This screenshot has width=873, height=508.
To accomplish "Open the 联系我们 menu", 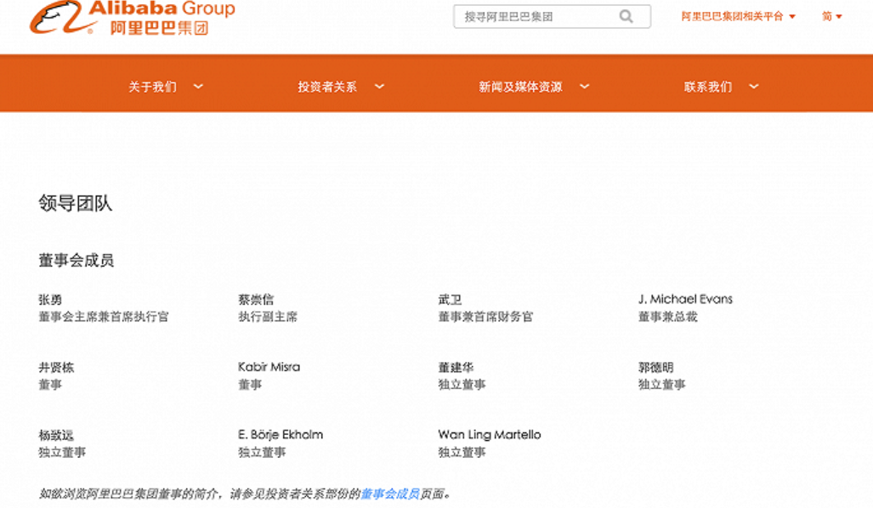I will (x=708, y=87).
